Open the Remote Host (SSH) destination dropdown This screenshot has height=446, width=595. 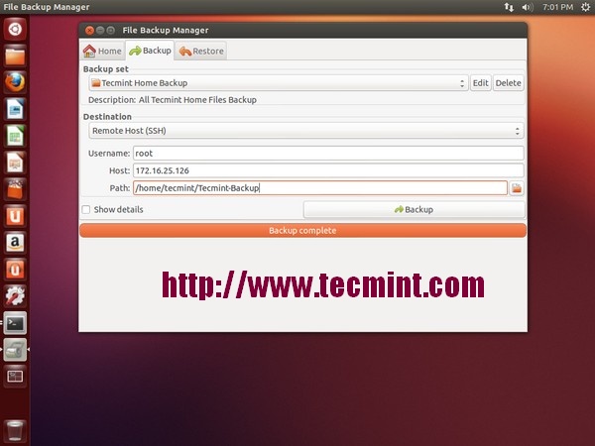click(x=306, y=131)
